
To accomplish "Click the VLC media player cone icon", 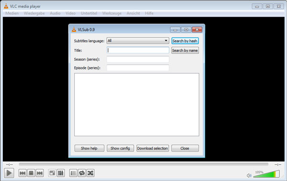I will 6,6.
